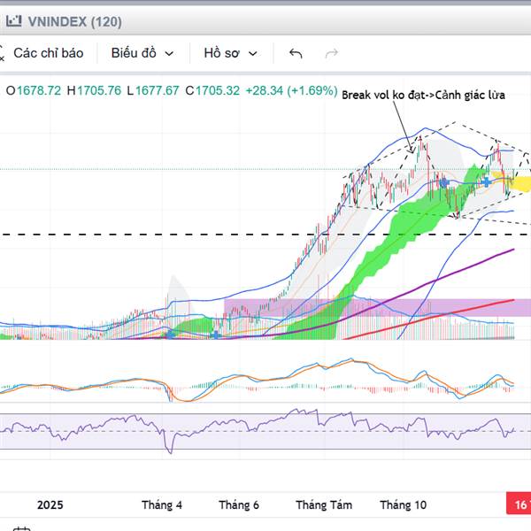Open the Biểu đồ dropdown
The width and height of the screenshot is (531, 531).
click(142, 53)
